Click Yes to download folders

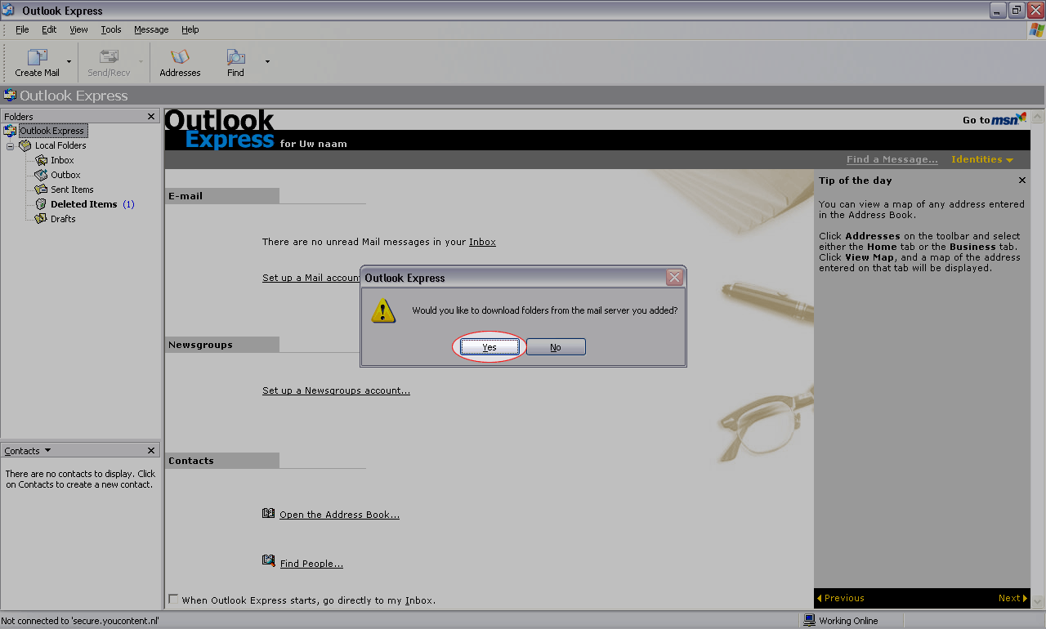click(489, 347)
